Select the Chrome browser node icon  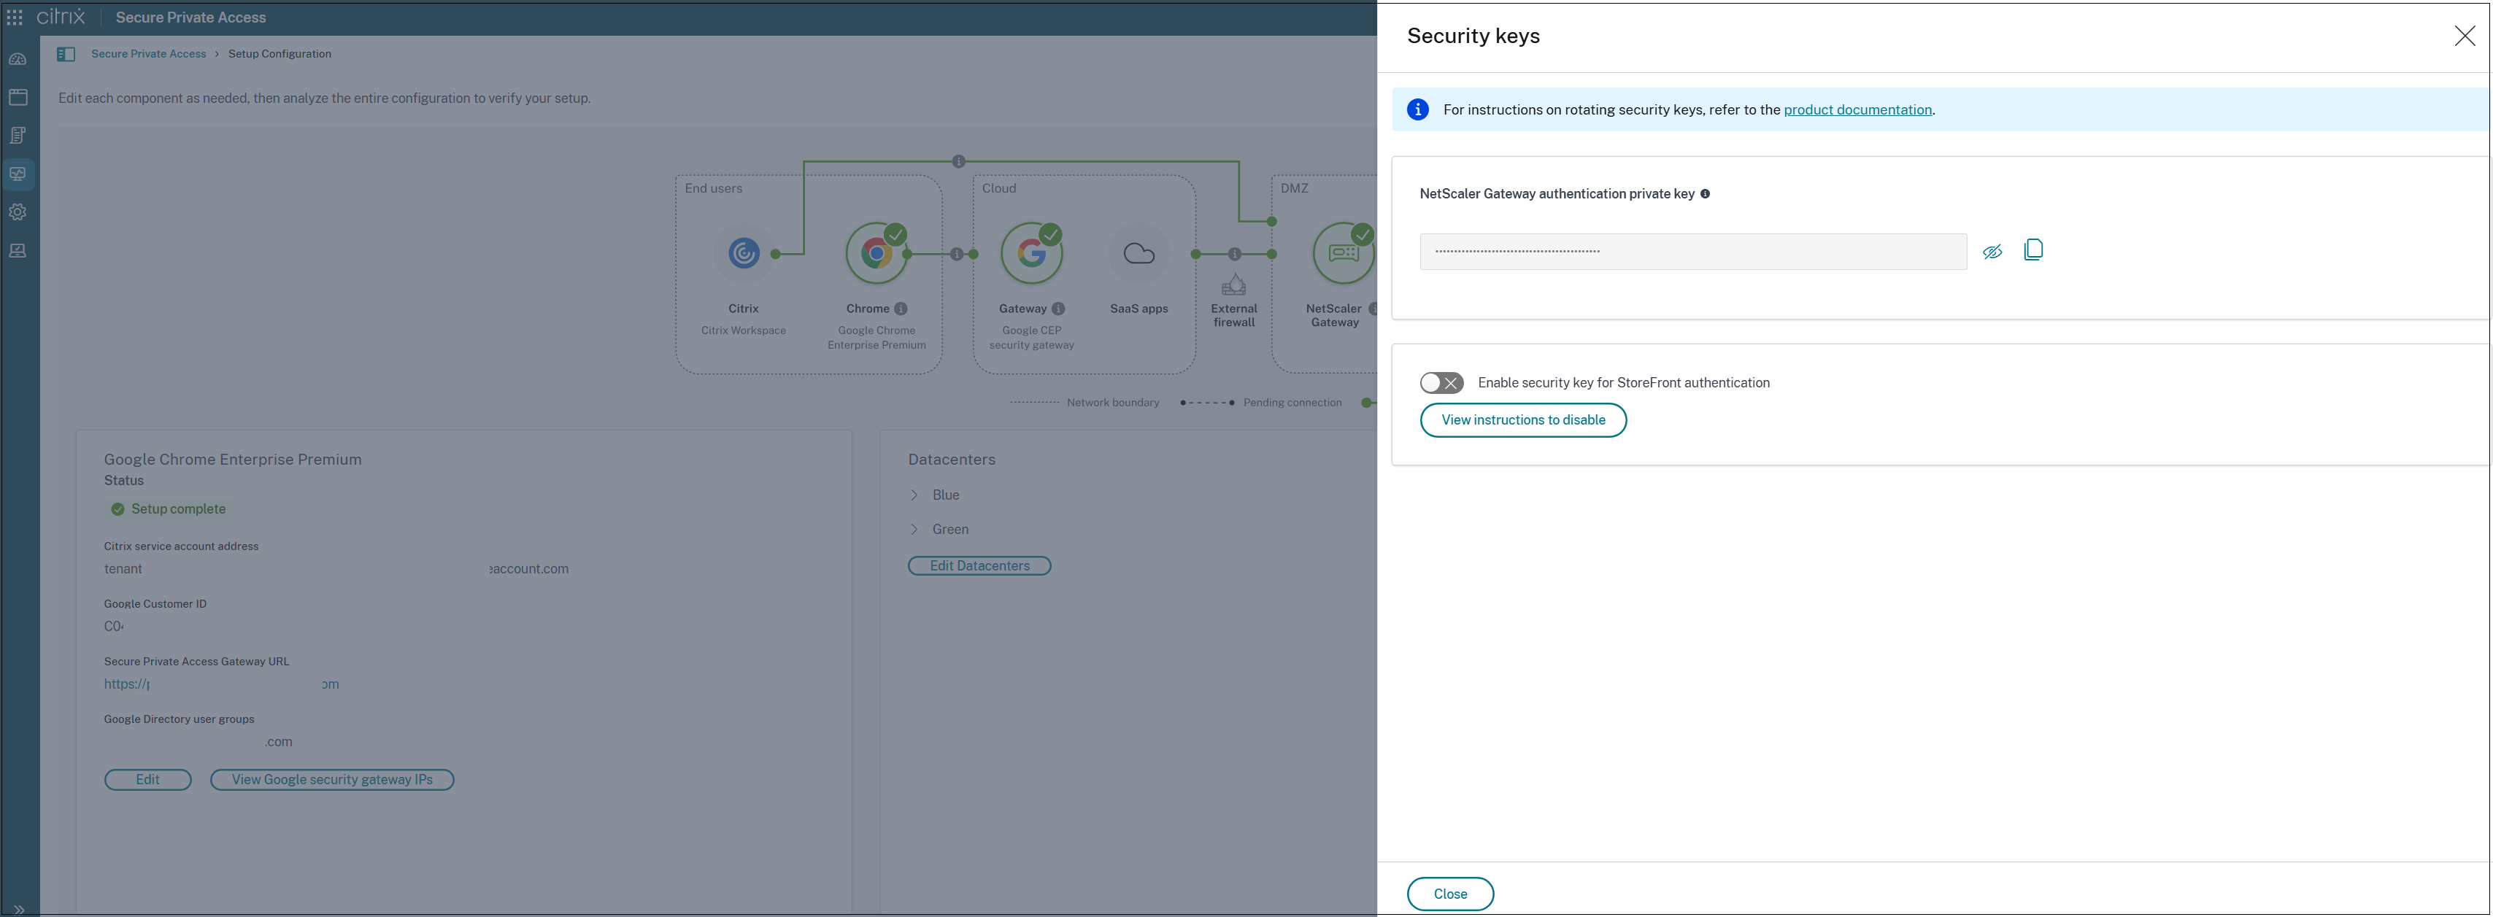pos(876,253)
